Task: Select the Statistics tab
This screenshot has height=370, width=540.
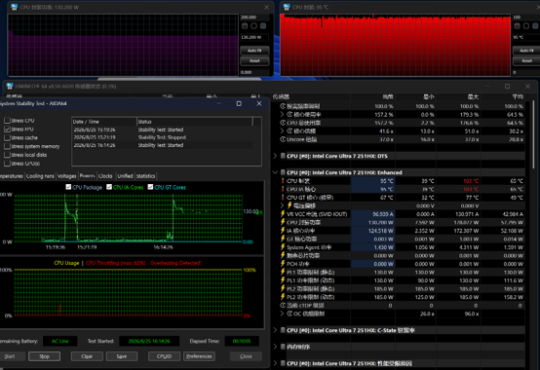Action: pos(145,176)
